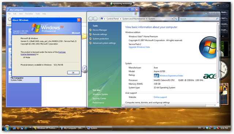This screenshot has width=234, height=134.
Task: Open Performance under See also
Action: 98,103
